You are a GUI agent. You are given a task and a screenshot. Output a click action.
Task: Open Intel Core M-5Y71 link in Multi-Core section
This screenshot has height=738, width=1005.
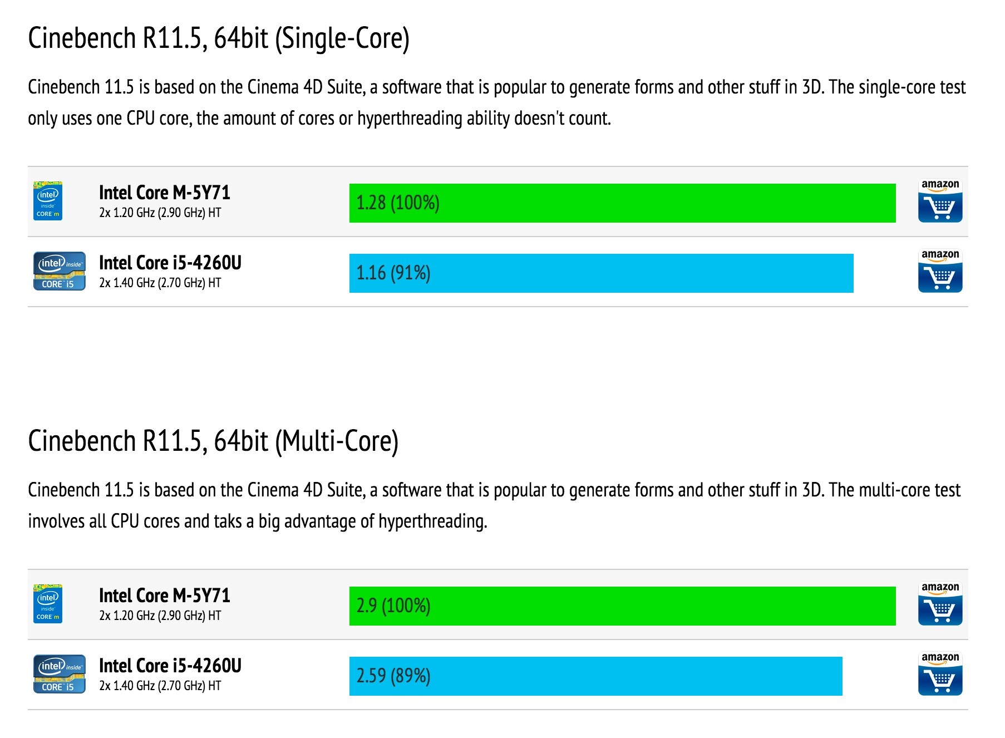click(164, 596)
